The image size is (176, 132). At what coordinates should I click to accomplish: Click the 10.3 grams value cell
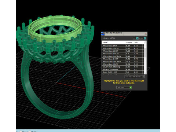[x=129, y=62]
